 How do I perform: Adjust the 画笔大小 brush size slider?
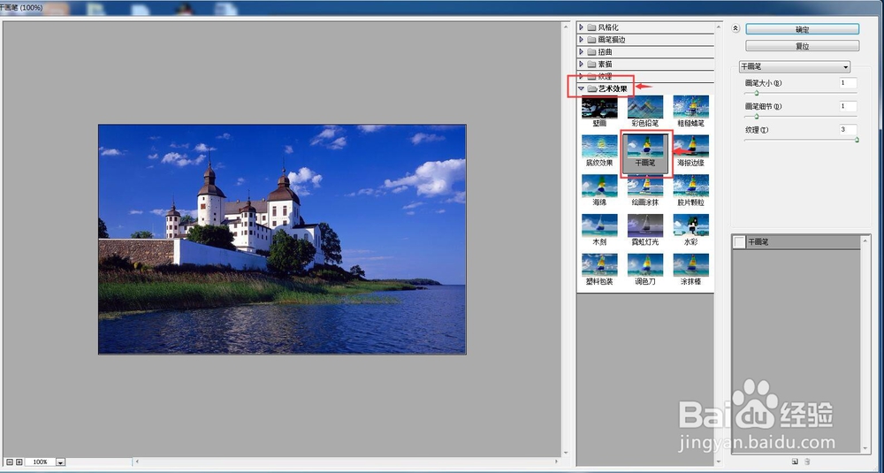click(x=756, y=93)
